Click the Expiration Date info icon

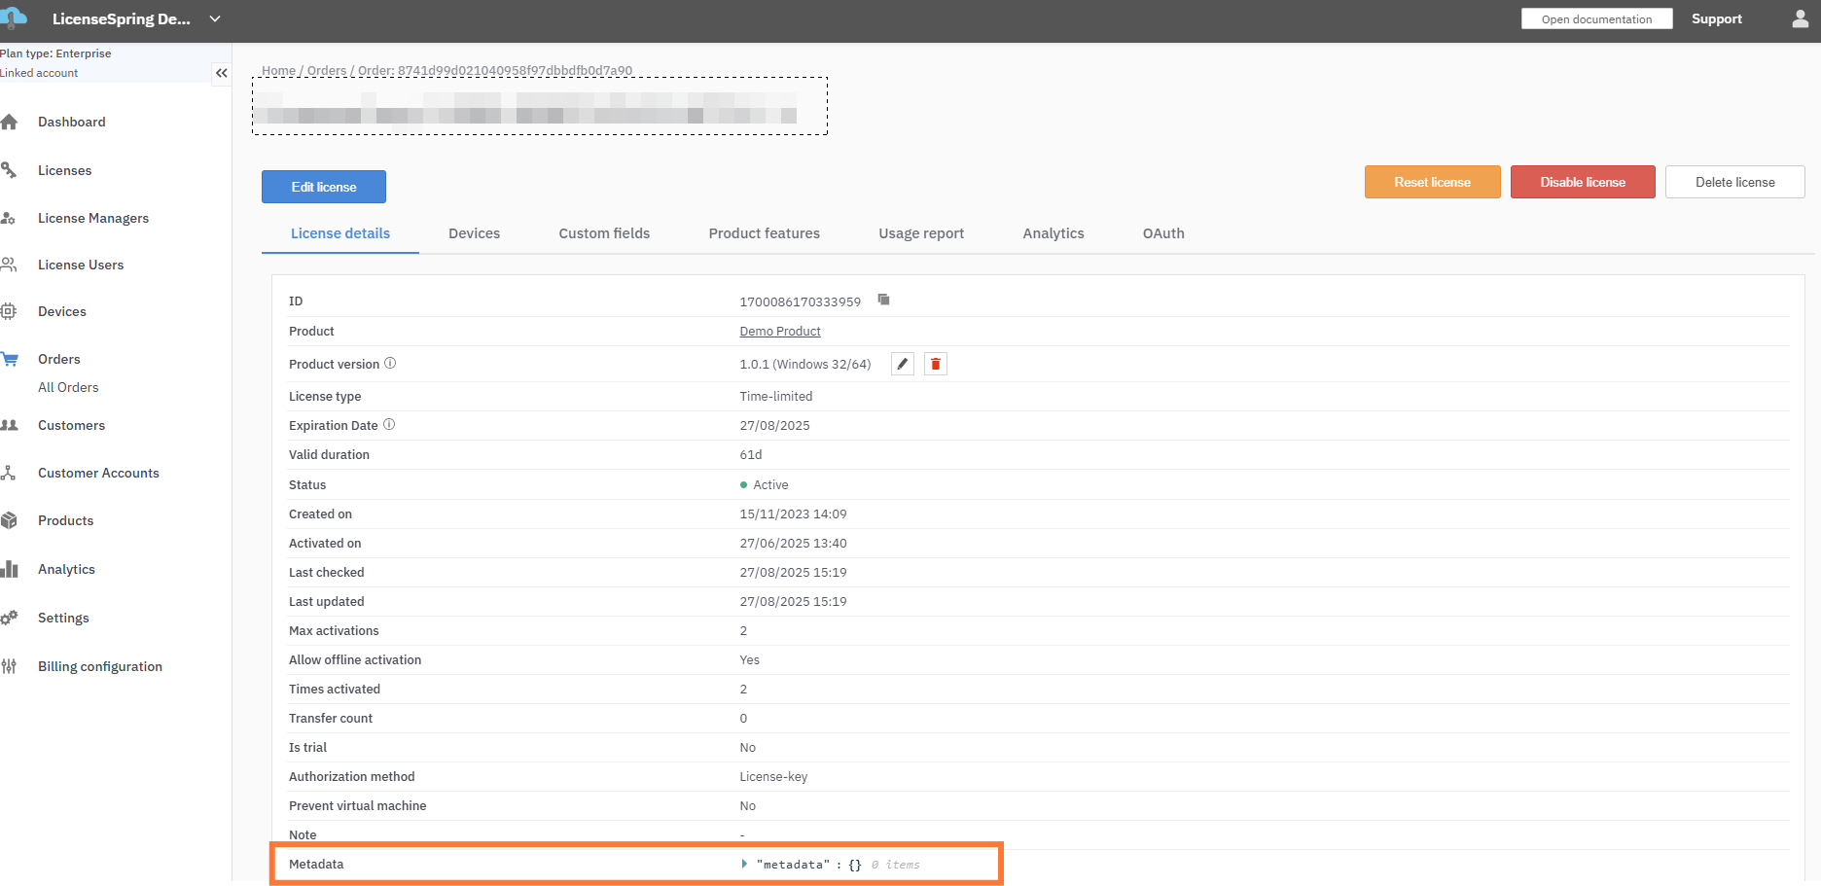tap(389, 424)
